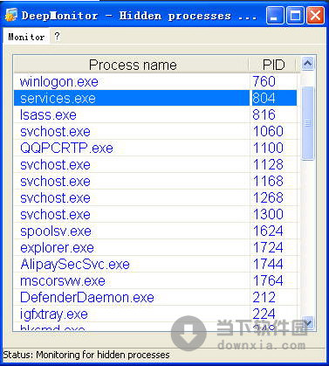
Task: Close the DeepMonitor window
Action: coord(316,15)
